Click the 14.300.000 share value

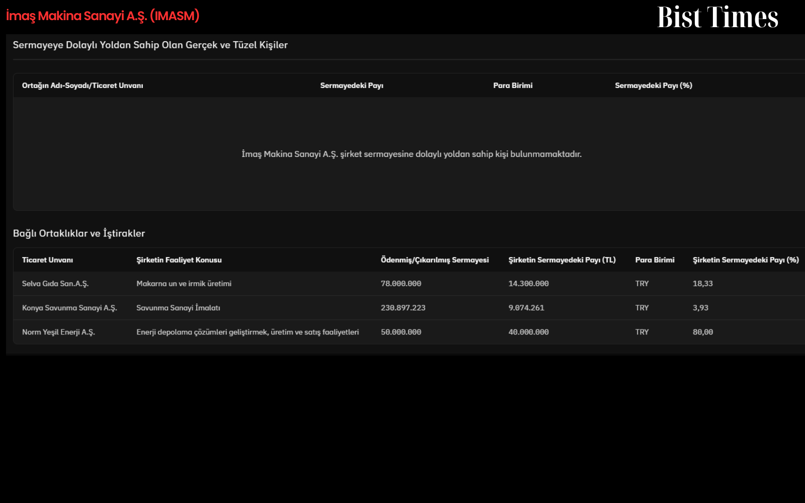click(x=528, y=284)
